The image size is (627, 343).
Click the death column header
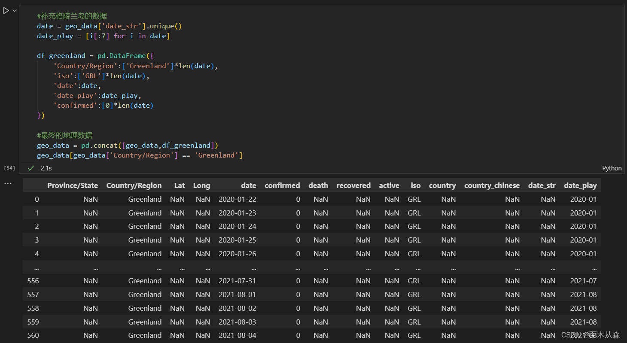[x=318, y=185]
